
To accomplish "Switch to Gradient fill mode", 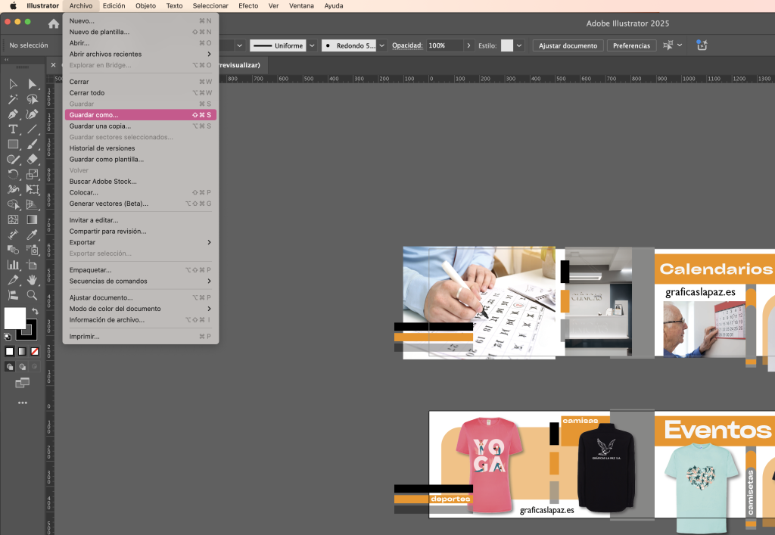I will [x=22, y=351].
